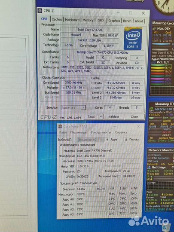Open the Файл menu in Core Temp

coord(63,132)
